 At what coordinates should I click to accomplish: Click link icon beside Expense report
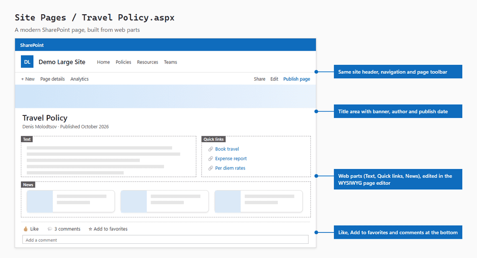tap(210, 158)
